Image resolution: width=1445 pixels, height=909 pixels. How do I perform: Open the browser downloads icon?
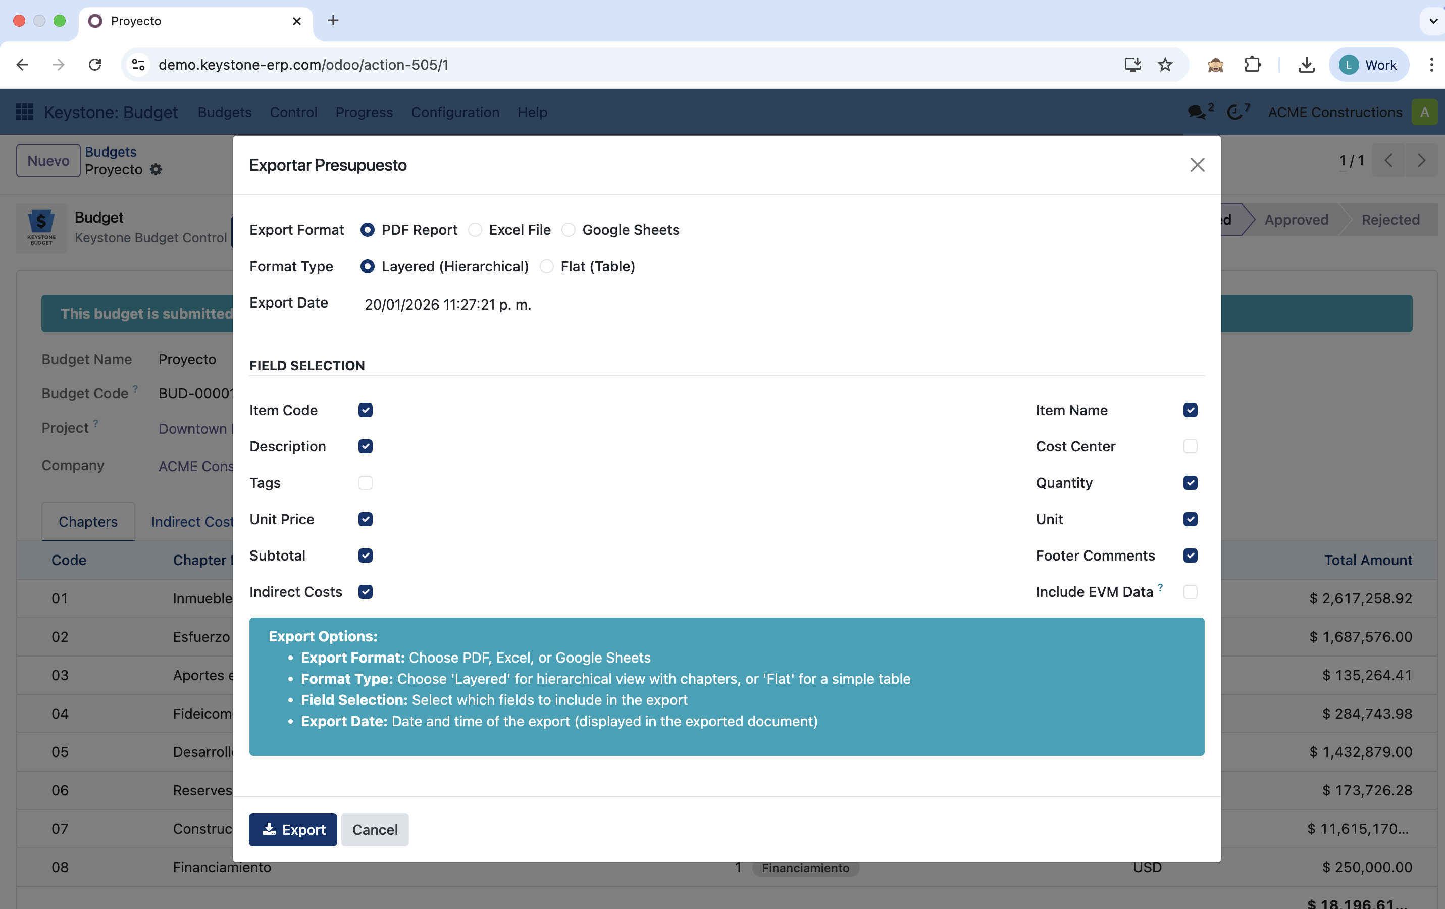(x=1306, y=65)
